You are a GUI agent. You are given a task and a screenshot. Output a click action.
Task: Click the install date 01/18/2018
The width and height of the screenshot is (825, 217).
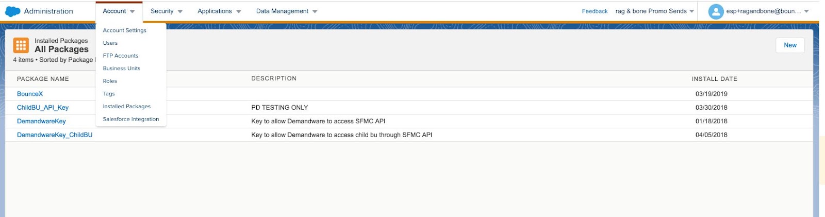pyautogui.click(x=711, y=121)
